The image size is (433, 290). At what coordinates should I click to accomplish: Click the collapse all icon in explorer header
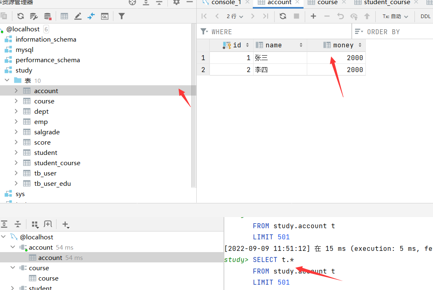[159, 2]
